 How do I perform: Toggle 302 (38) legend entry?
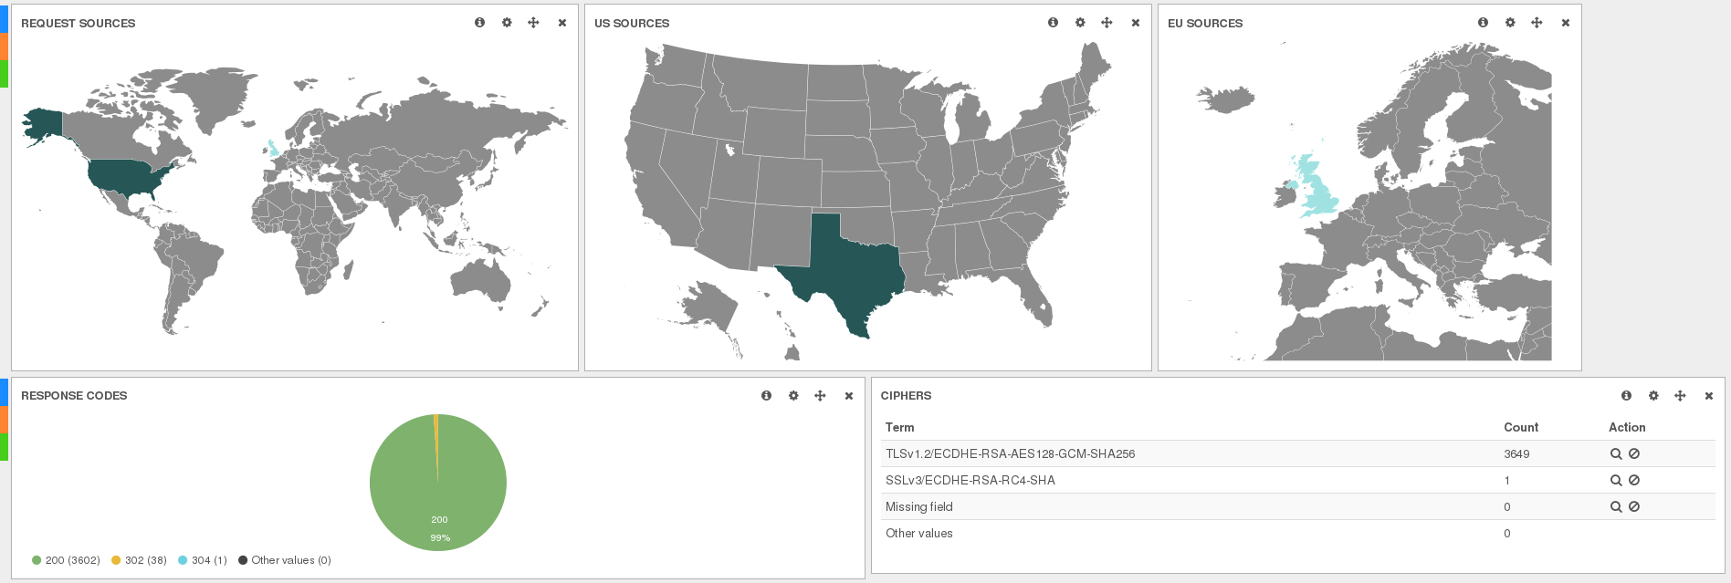(139, 560)
